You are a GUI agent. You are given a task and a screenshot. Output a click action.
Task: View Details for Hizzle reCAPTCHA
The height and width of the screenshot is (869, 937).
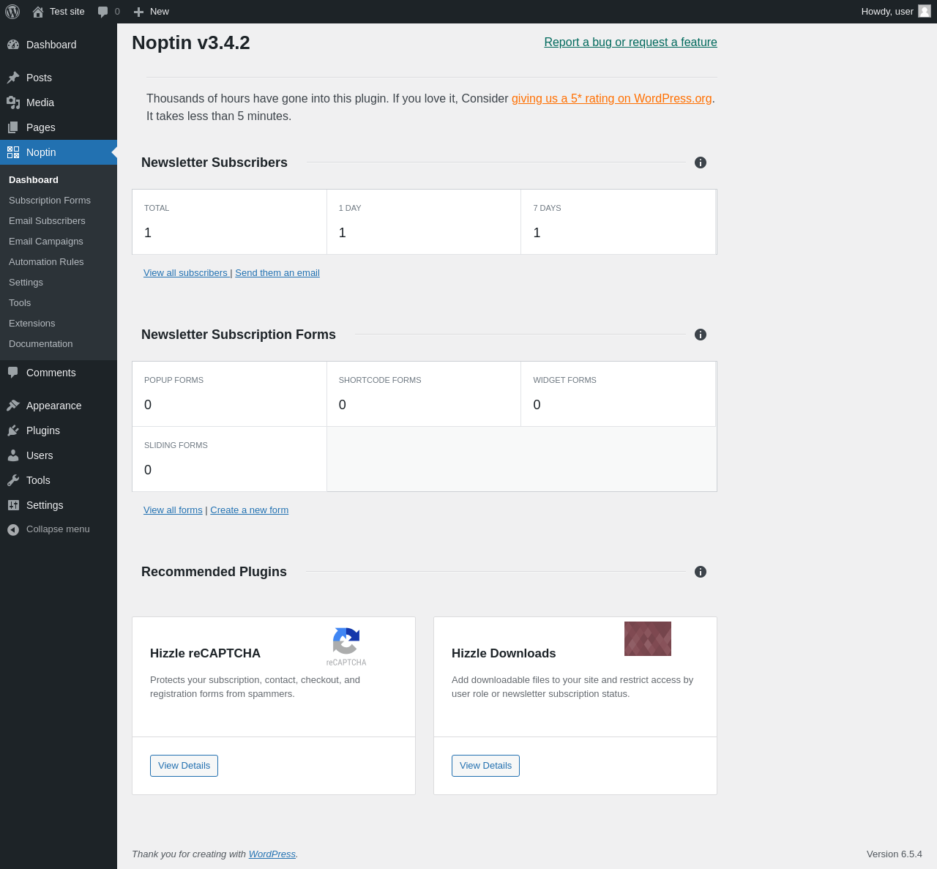click(x=184, y=766)
